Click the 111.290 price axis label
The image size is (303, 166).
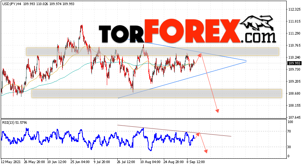pos(294,33)
